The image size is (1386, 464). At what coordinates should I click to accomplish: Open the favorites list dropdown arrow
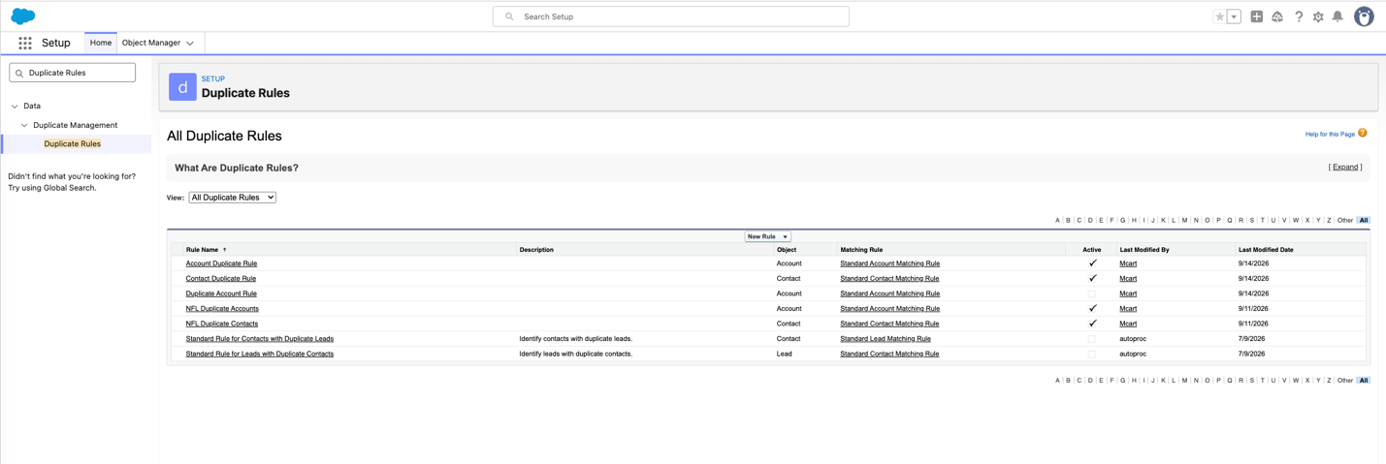pos(1234,16)
